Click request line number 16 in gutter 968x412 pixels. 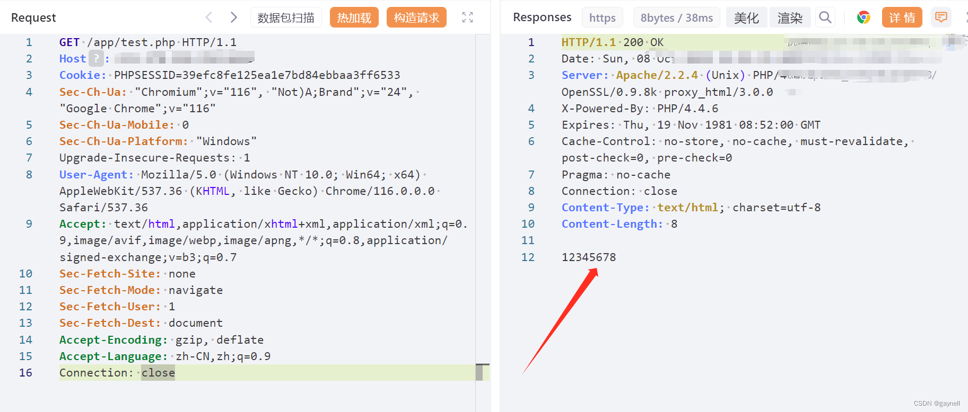point(25,372)
